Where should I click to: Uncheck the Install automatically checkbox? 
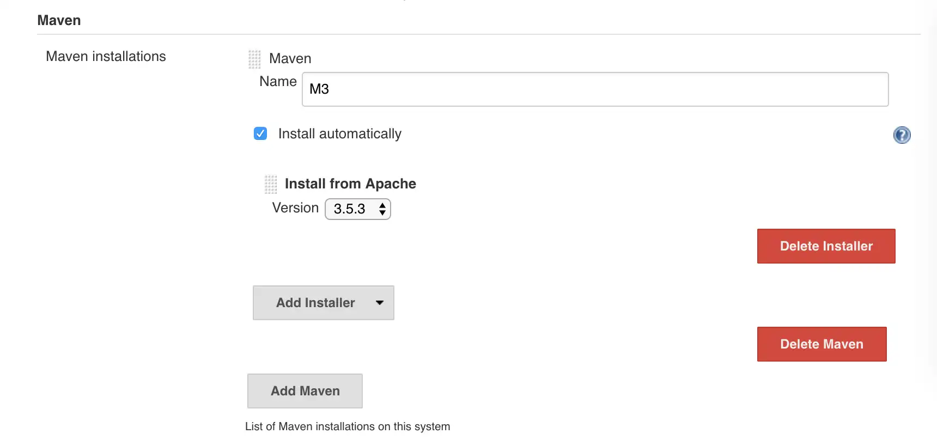click(260, 133)
